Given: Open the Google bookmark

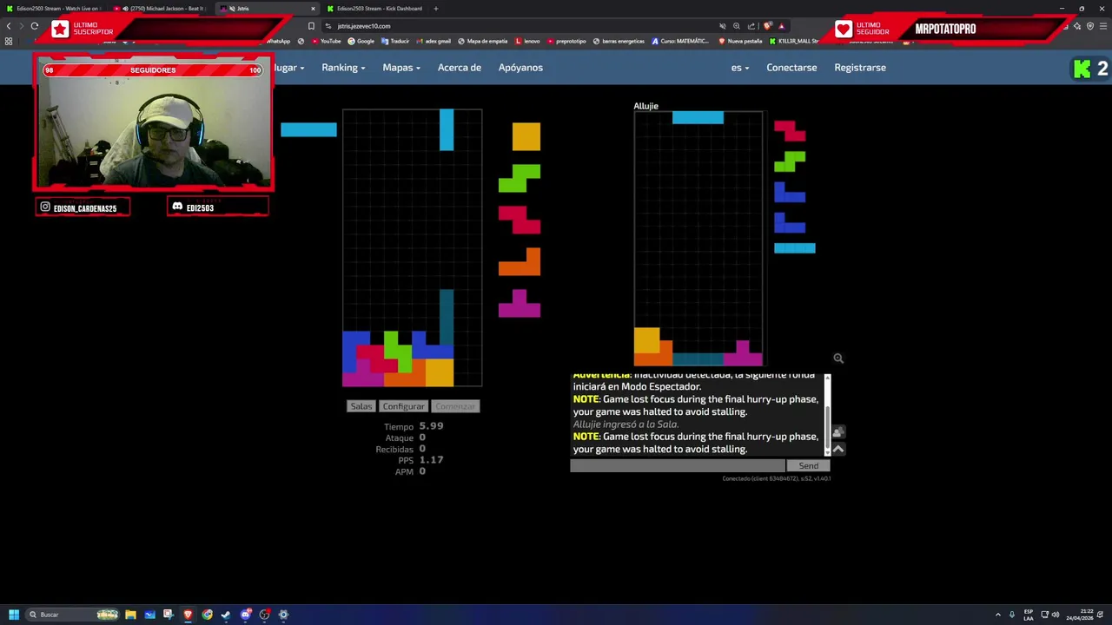Looking at the screenshot, I should point(361,41).
